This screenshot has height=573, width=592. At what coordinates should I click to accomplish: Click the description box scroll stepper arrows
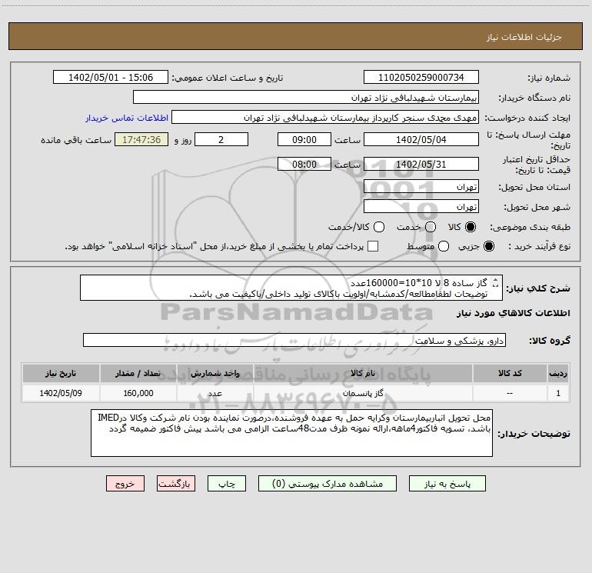pos(496,282)
